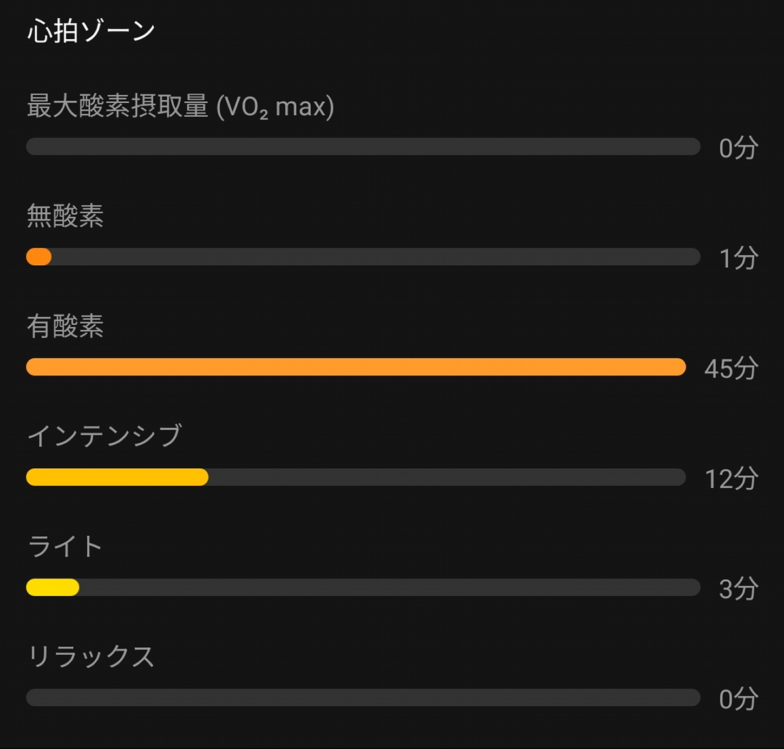This screenshot has width=784, height=749.
Task: Select the ライト zone label
Action: click(65, 547)
